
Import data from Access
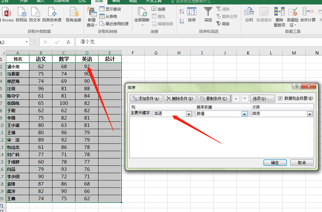pyautogui.click(x=7, y=14)
